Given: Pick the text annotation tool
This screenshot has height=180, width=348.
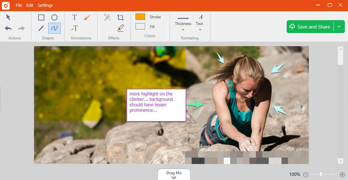Looking at the screenshot, I should 75,18.
